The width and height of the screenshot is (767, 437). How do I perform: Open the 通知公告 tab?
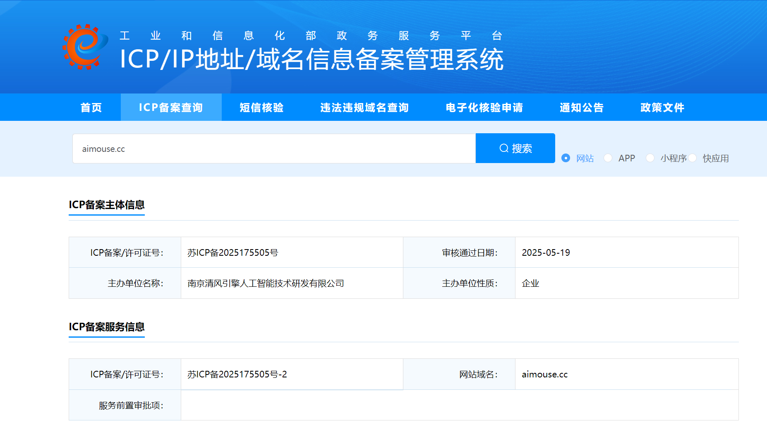pyautogui.click(x=581, y=108)
